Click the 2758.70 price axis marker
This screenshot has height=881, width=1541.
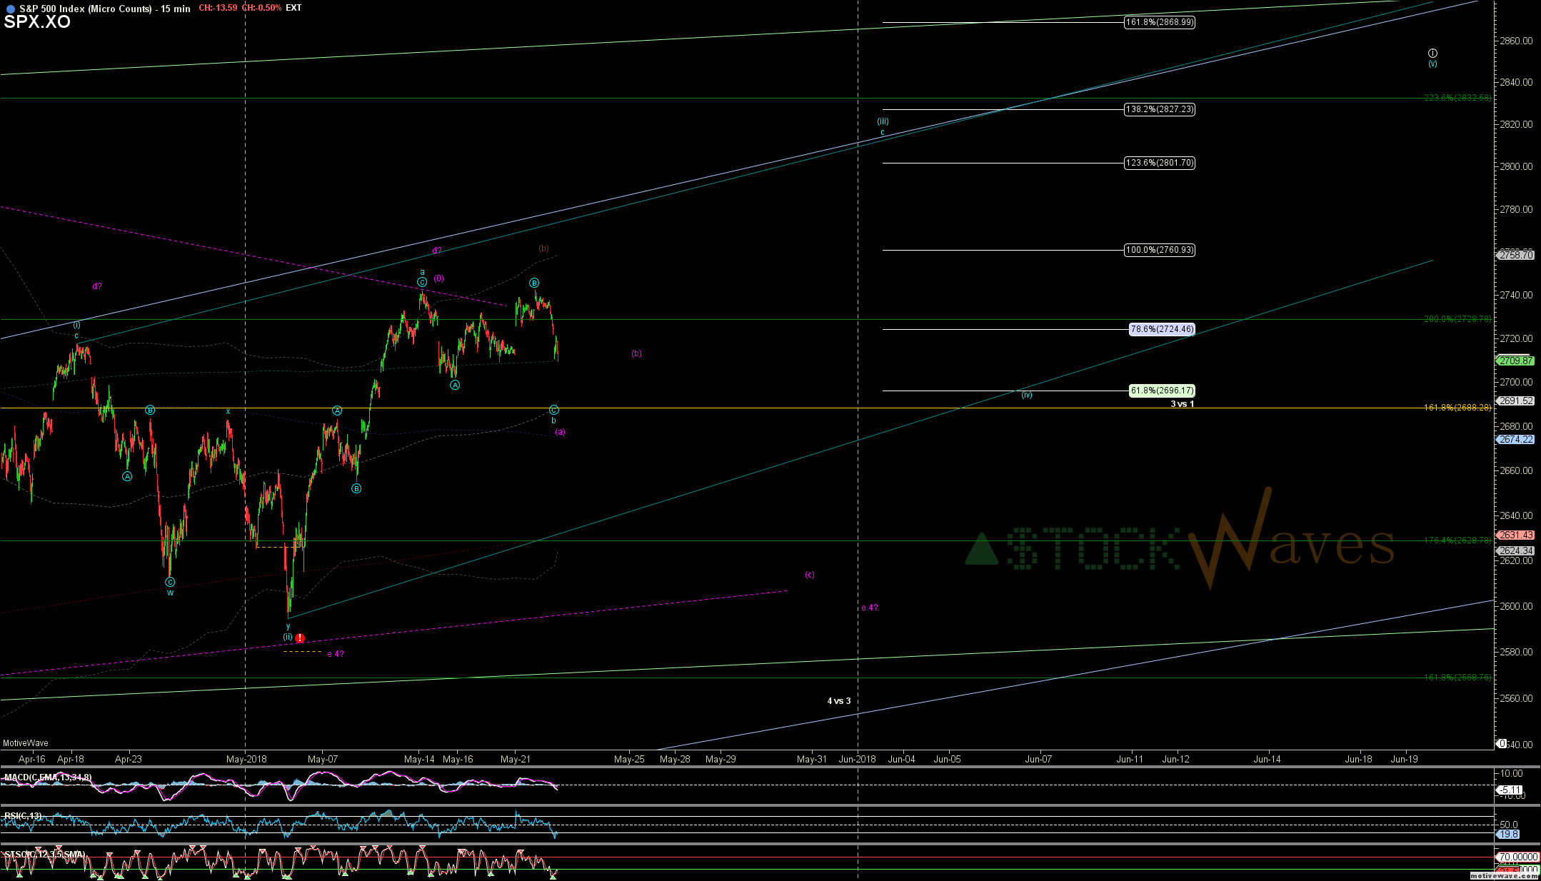point(1515,255)
